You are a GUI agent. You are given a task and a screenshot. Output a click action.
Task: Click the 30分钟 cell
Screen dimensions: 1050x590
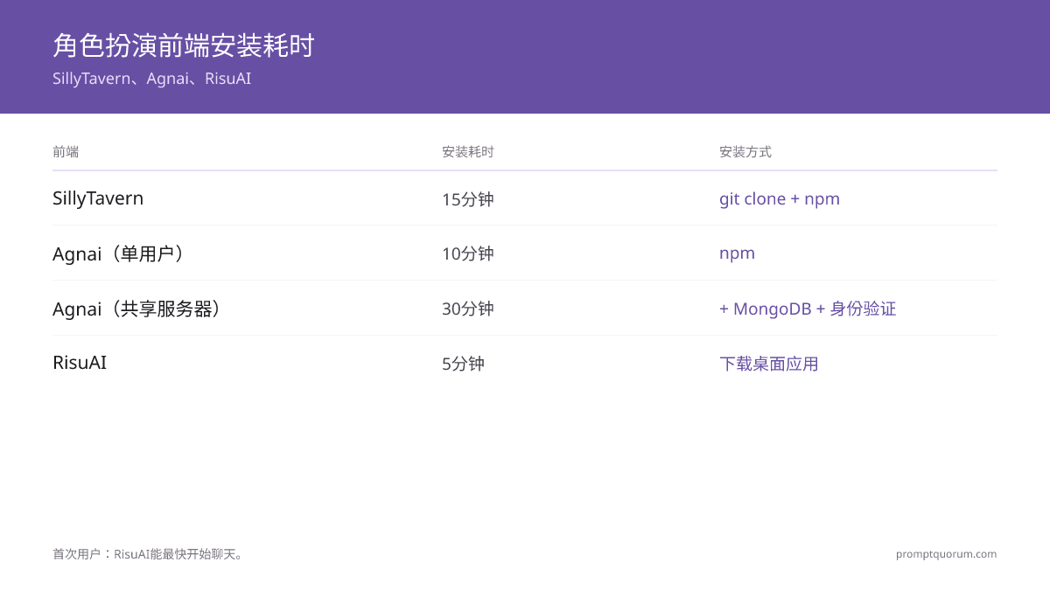coord(468,309)
